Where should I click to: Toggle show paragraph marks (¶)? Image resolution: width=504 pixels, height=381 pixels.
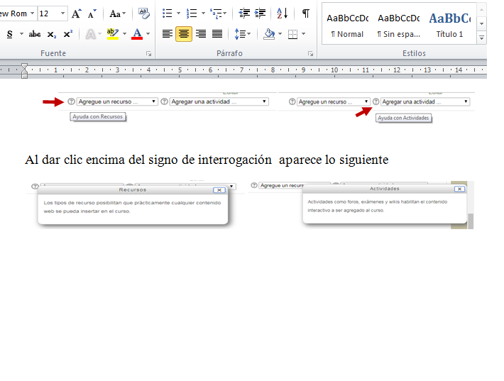point(305,13)
